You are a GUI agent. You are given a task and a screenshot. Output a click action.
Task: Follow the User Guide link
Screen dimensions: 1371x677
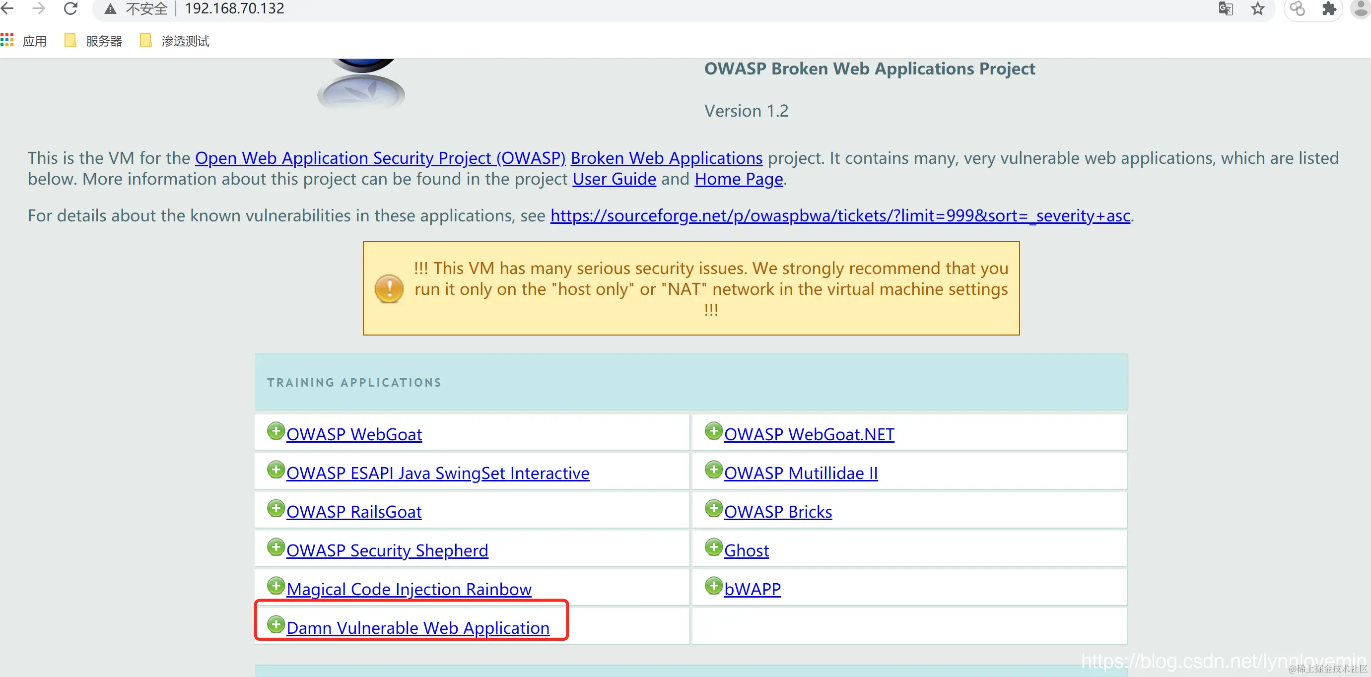pos(614,179)
